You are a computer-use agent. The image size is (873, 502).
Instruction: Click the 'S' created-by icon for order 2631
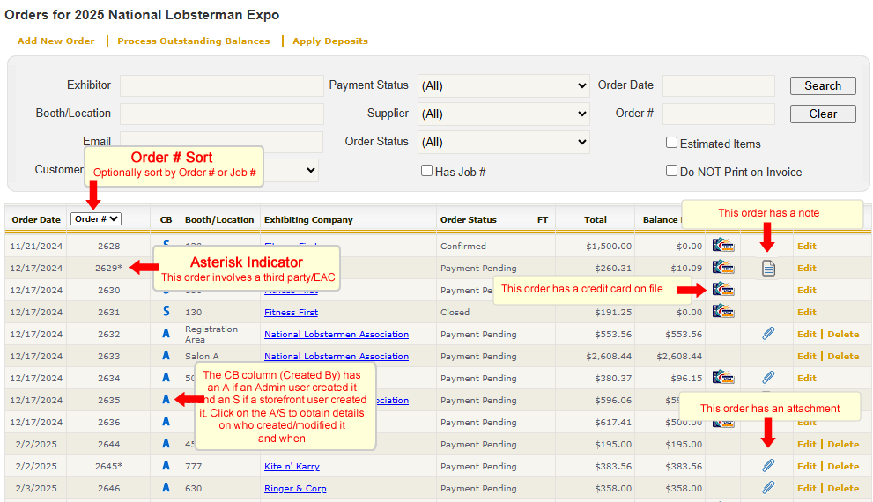click(x=166, y=312)
